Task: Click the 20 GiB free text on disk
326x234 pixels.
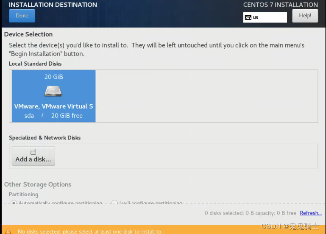Action: 67,116
